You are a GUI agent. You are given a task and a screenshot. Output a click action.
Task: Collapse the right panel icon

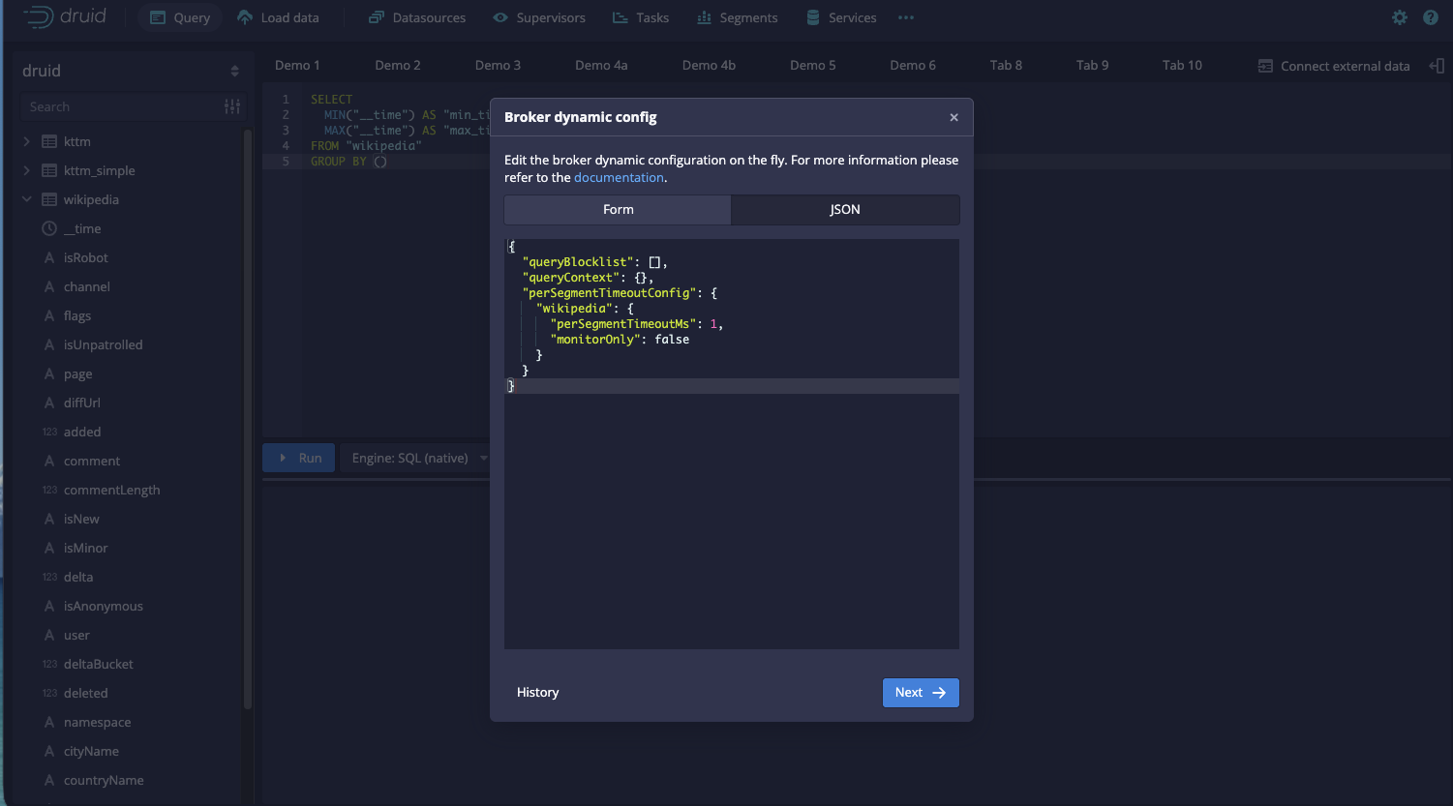click(1437, 66)
